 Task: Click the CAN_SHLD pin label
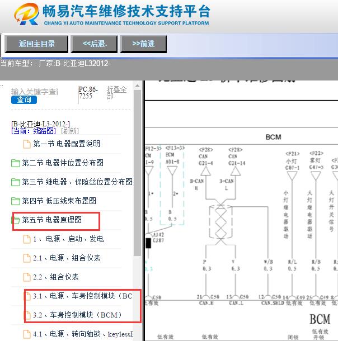pyautogui.click(x=273, y=303)
